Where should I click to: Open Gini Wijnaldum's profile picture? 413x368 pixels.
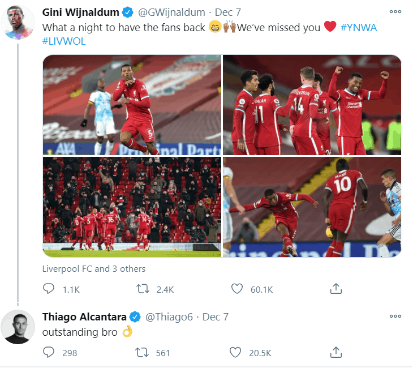pos(18,23)
